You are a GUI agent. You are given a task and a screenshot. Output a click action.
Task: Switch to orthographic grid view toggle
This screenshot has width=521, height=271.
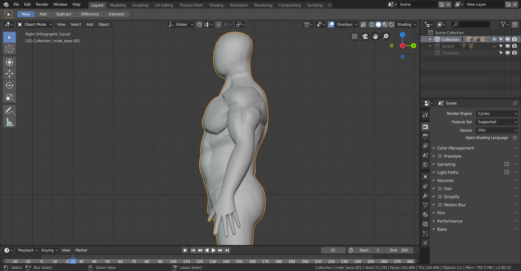click(355, 36)
